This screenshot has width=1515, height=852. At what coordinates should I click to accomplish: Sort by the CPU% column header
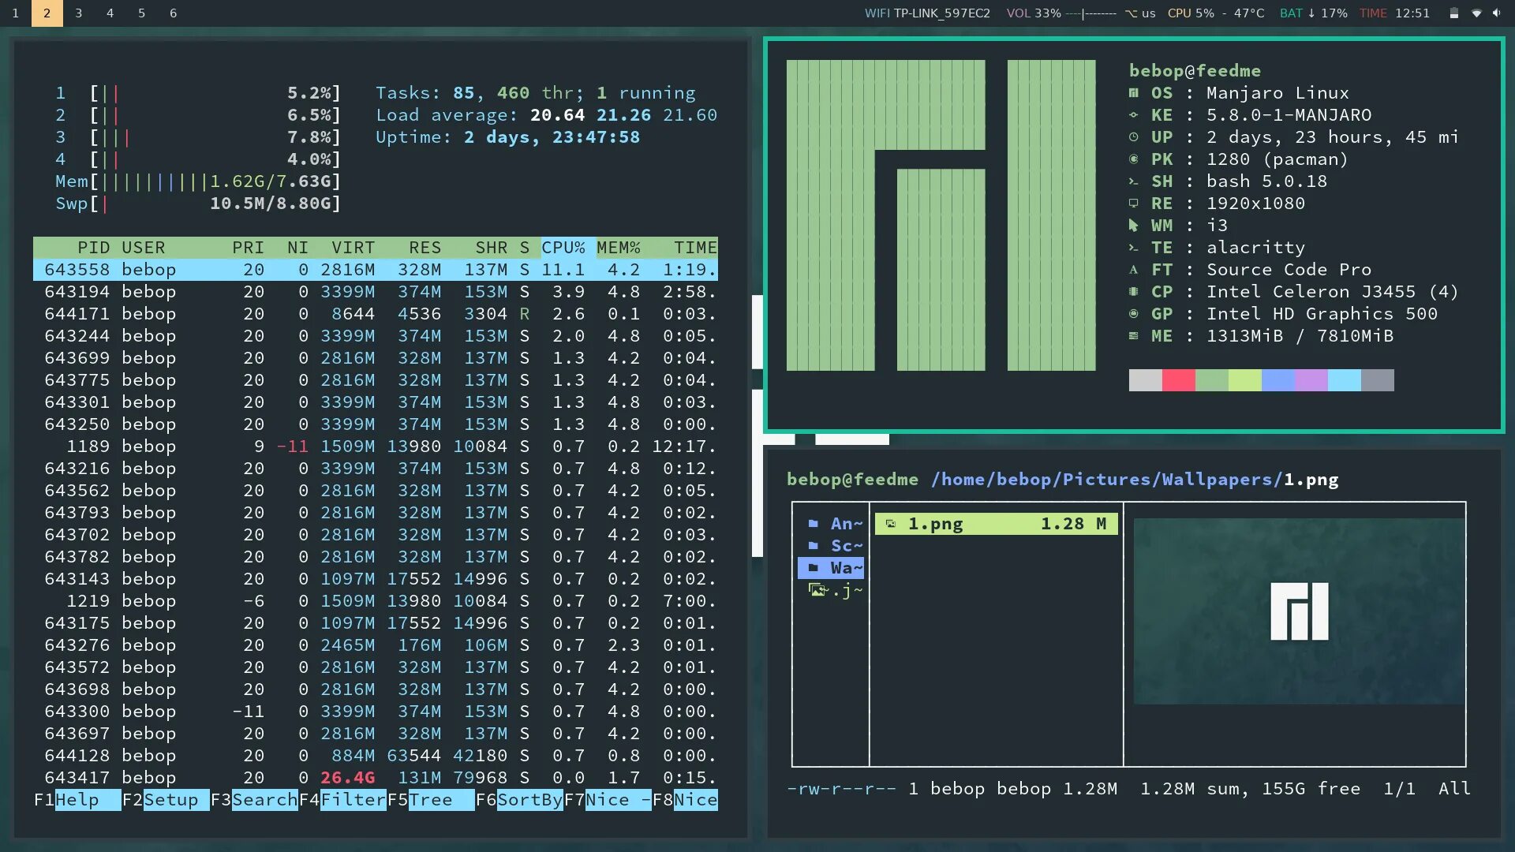pos(563,248)
